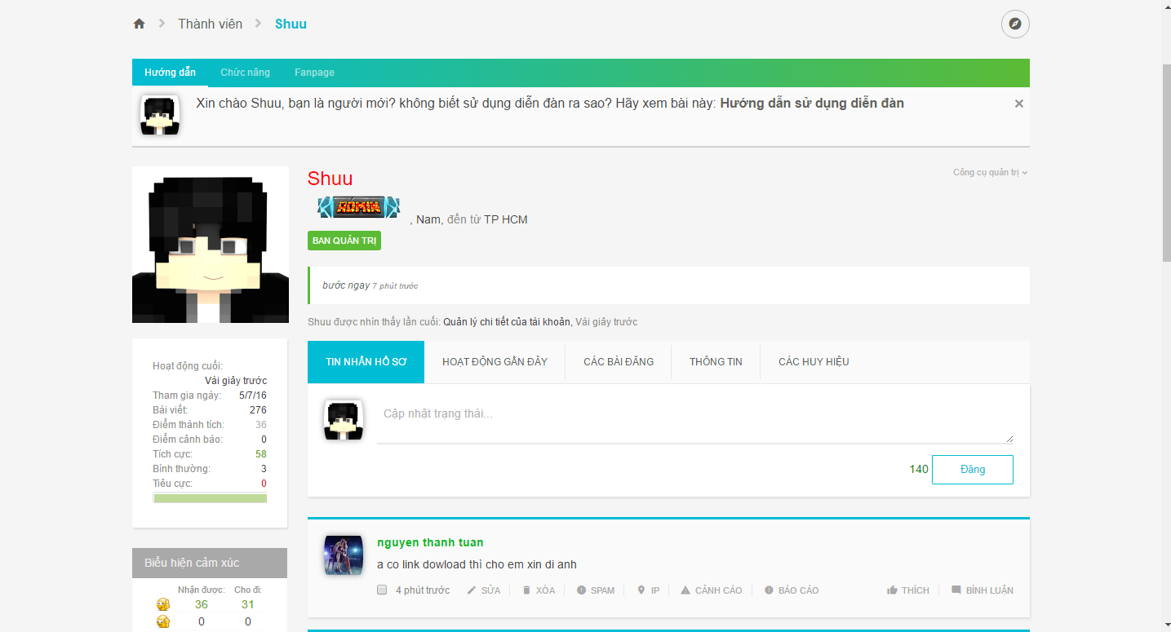1171x632 pixels.
Task: Mark message as Spam icon
Action: click(x=582, y=590)
